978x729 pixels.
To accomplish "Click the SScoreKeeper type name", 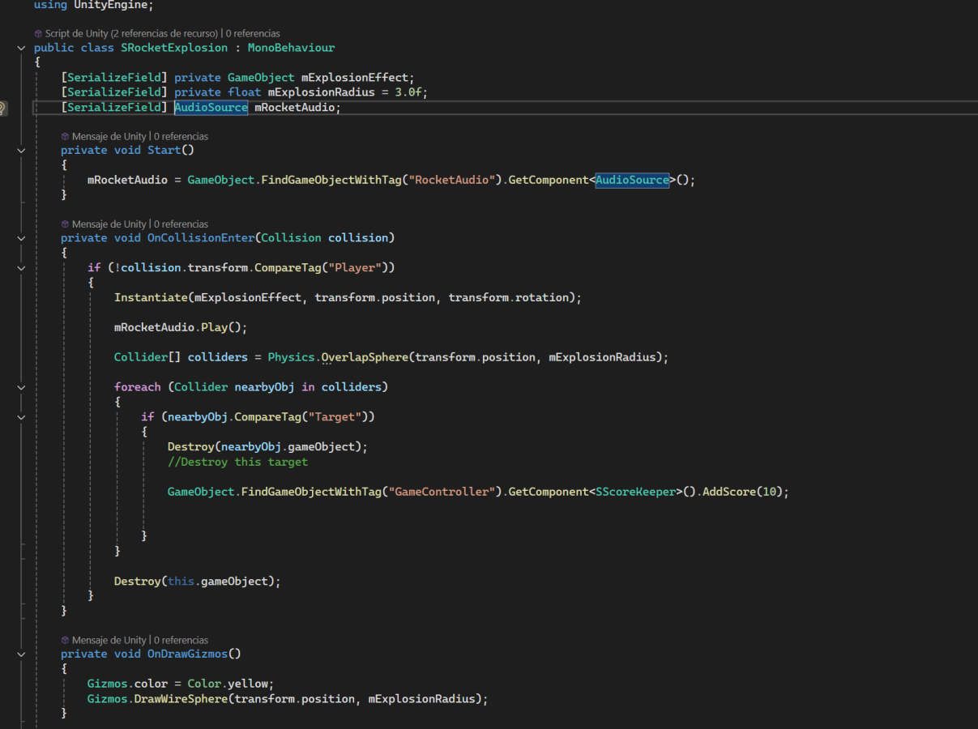I will click(x=636, y=492).
